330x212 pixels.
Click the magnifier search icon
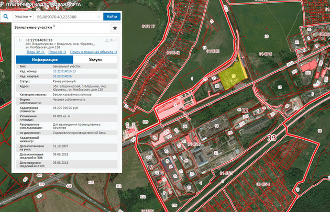[x=6, y=17]
